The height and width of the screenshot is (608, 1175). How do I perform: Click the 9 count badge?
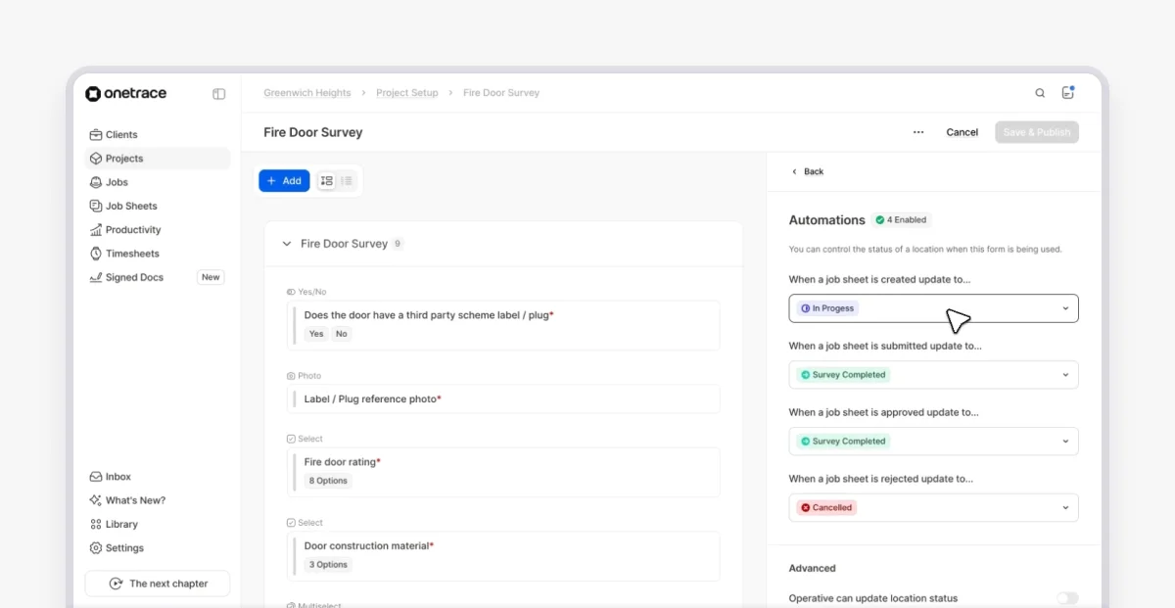[x=398, y=244]
